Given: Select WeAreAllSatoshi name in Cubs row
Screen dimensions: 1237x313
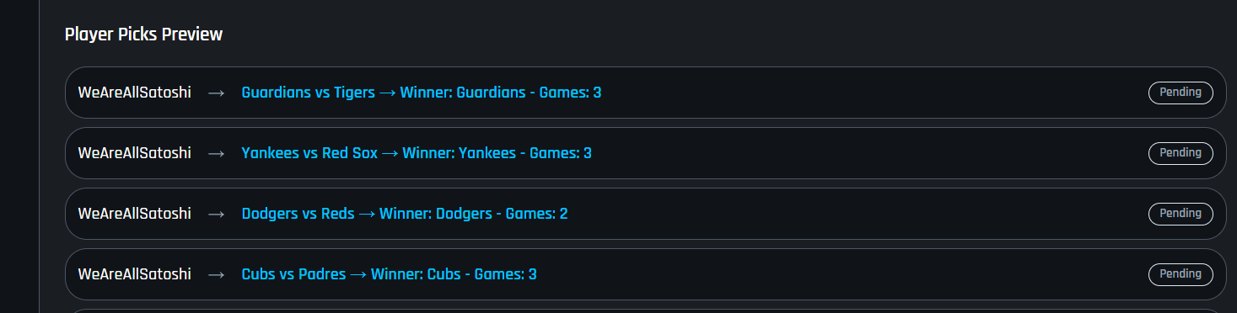Looking at the screenshot, I should point(135,274).
